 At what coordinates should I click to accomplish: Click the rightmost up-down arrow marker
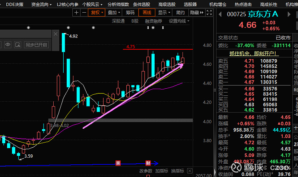click(163, 28)
